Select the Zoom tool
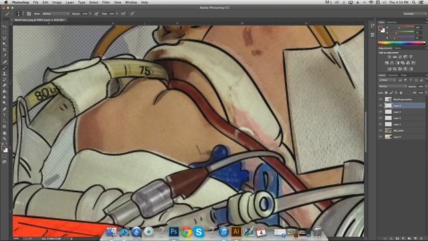Image resolution: width=428 pixels, height=241 pixels. (x=5, y=139)
